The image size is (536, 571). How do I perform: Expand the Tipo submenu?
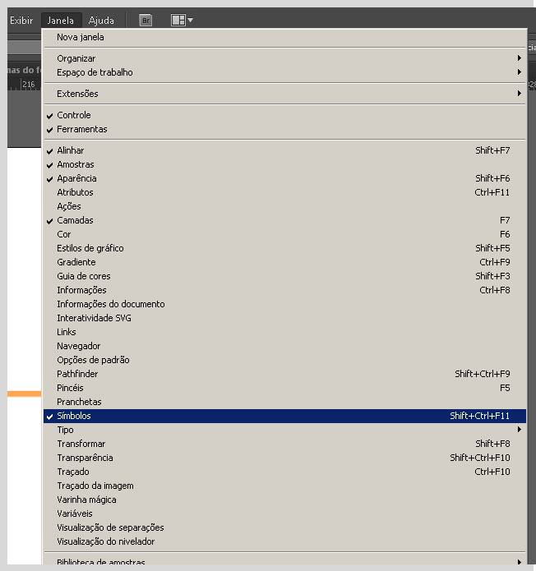[x=285, y=430]
